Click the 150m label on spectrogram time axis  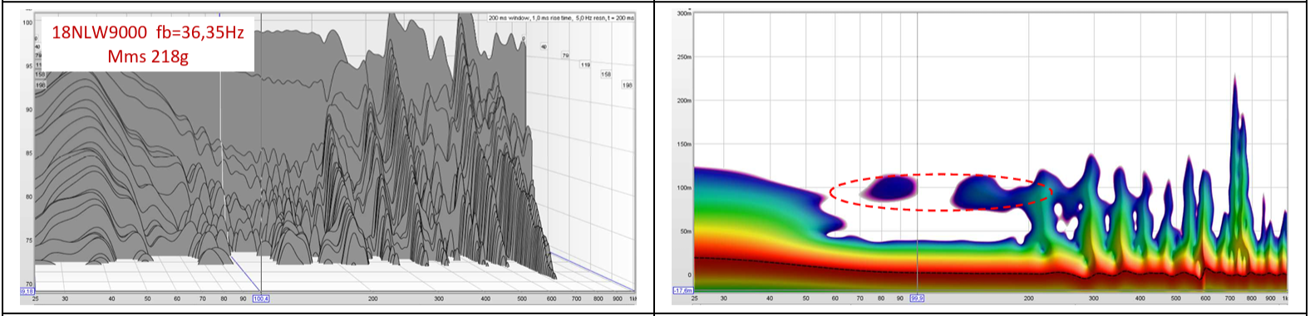[x=685, y=144]
